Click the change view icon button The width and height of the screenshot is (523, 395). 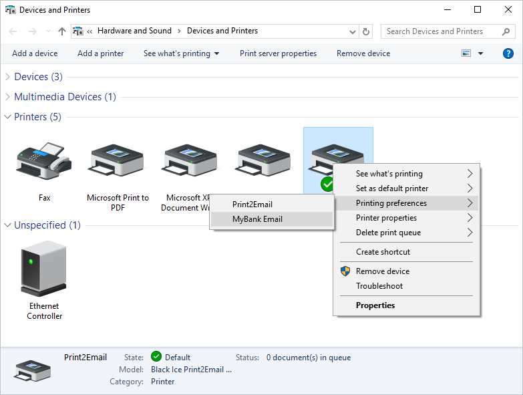point(466,53)
